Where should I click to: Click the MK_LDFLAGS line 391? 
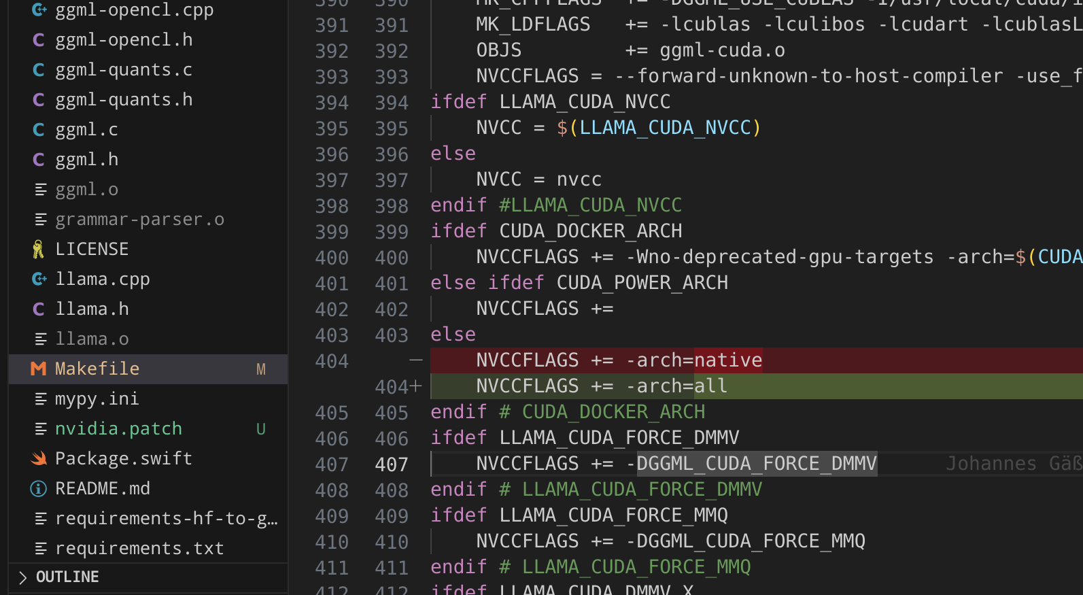tap(778, 24)
